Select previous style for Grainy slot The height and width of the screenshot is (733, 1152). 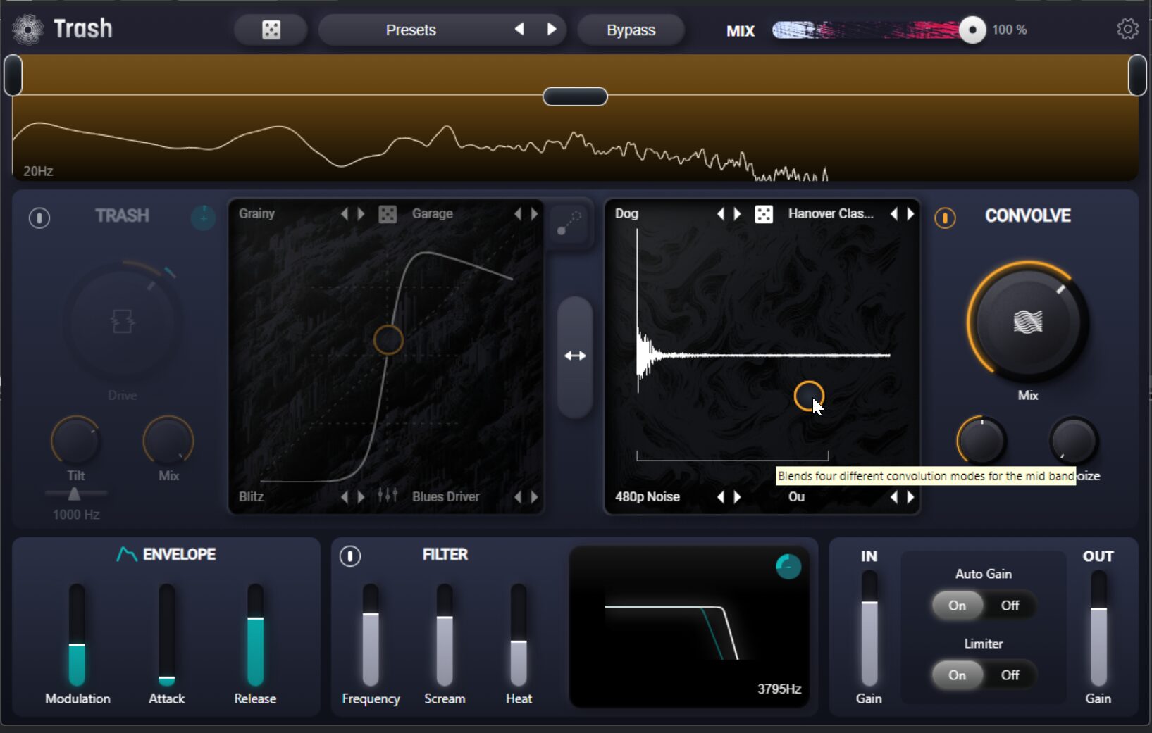coord(345,213)
